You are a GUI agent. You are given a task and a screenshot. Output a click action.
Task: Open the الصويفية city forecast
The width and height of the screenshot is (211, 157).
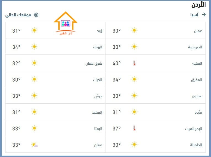(x=156, y=46)
